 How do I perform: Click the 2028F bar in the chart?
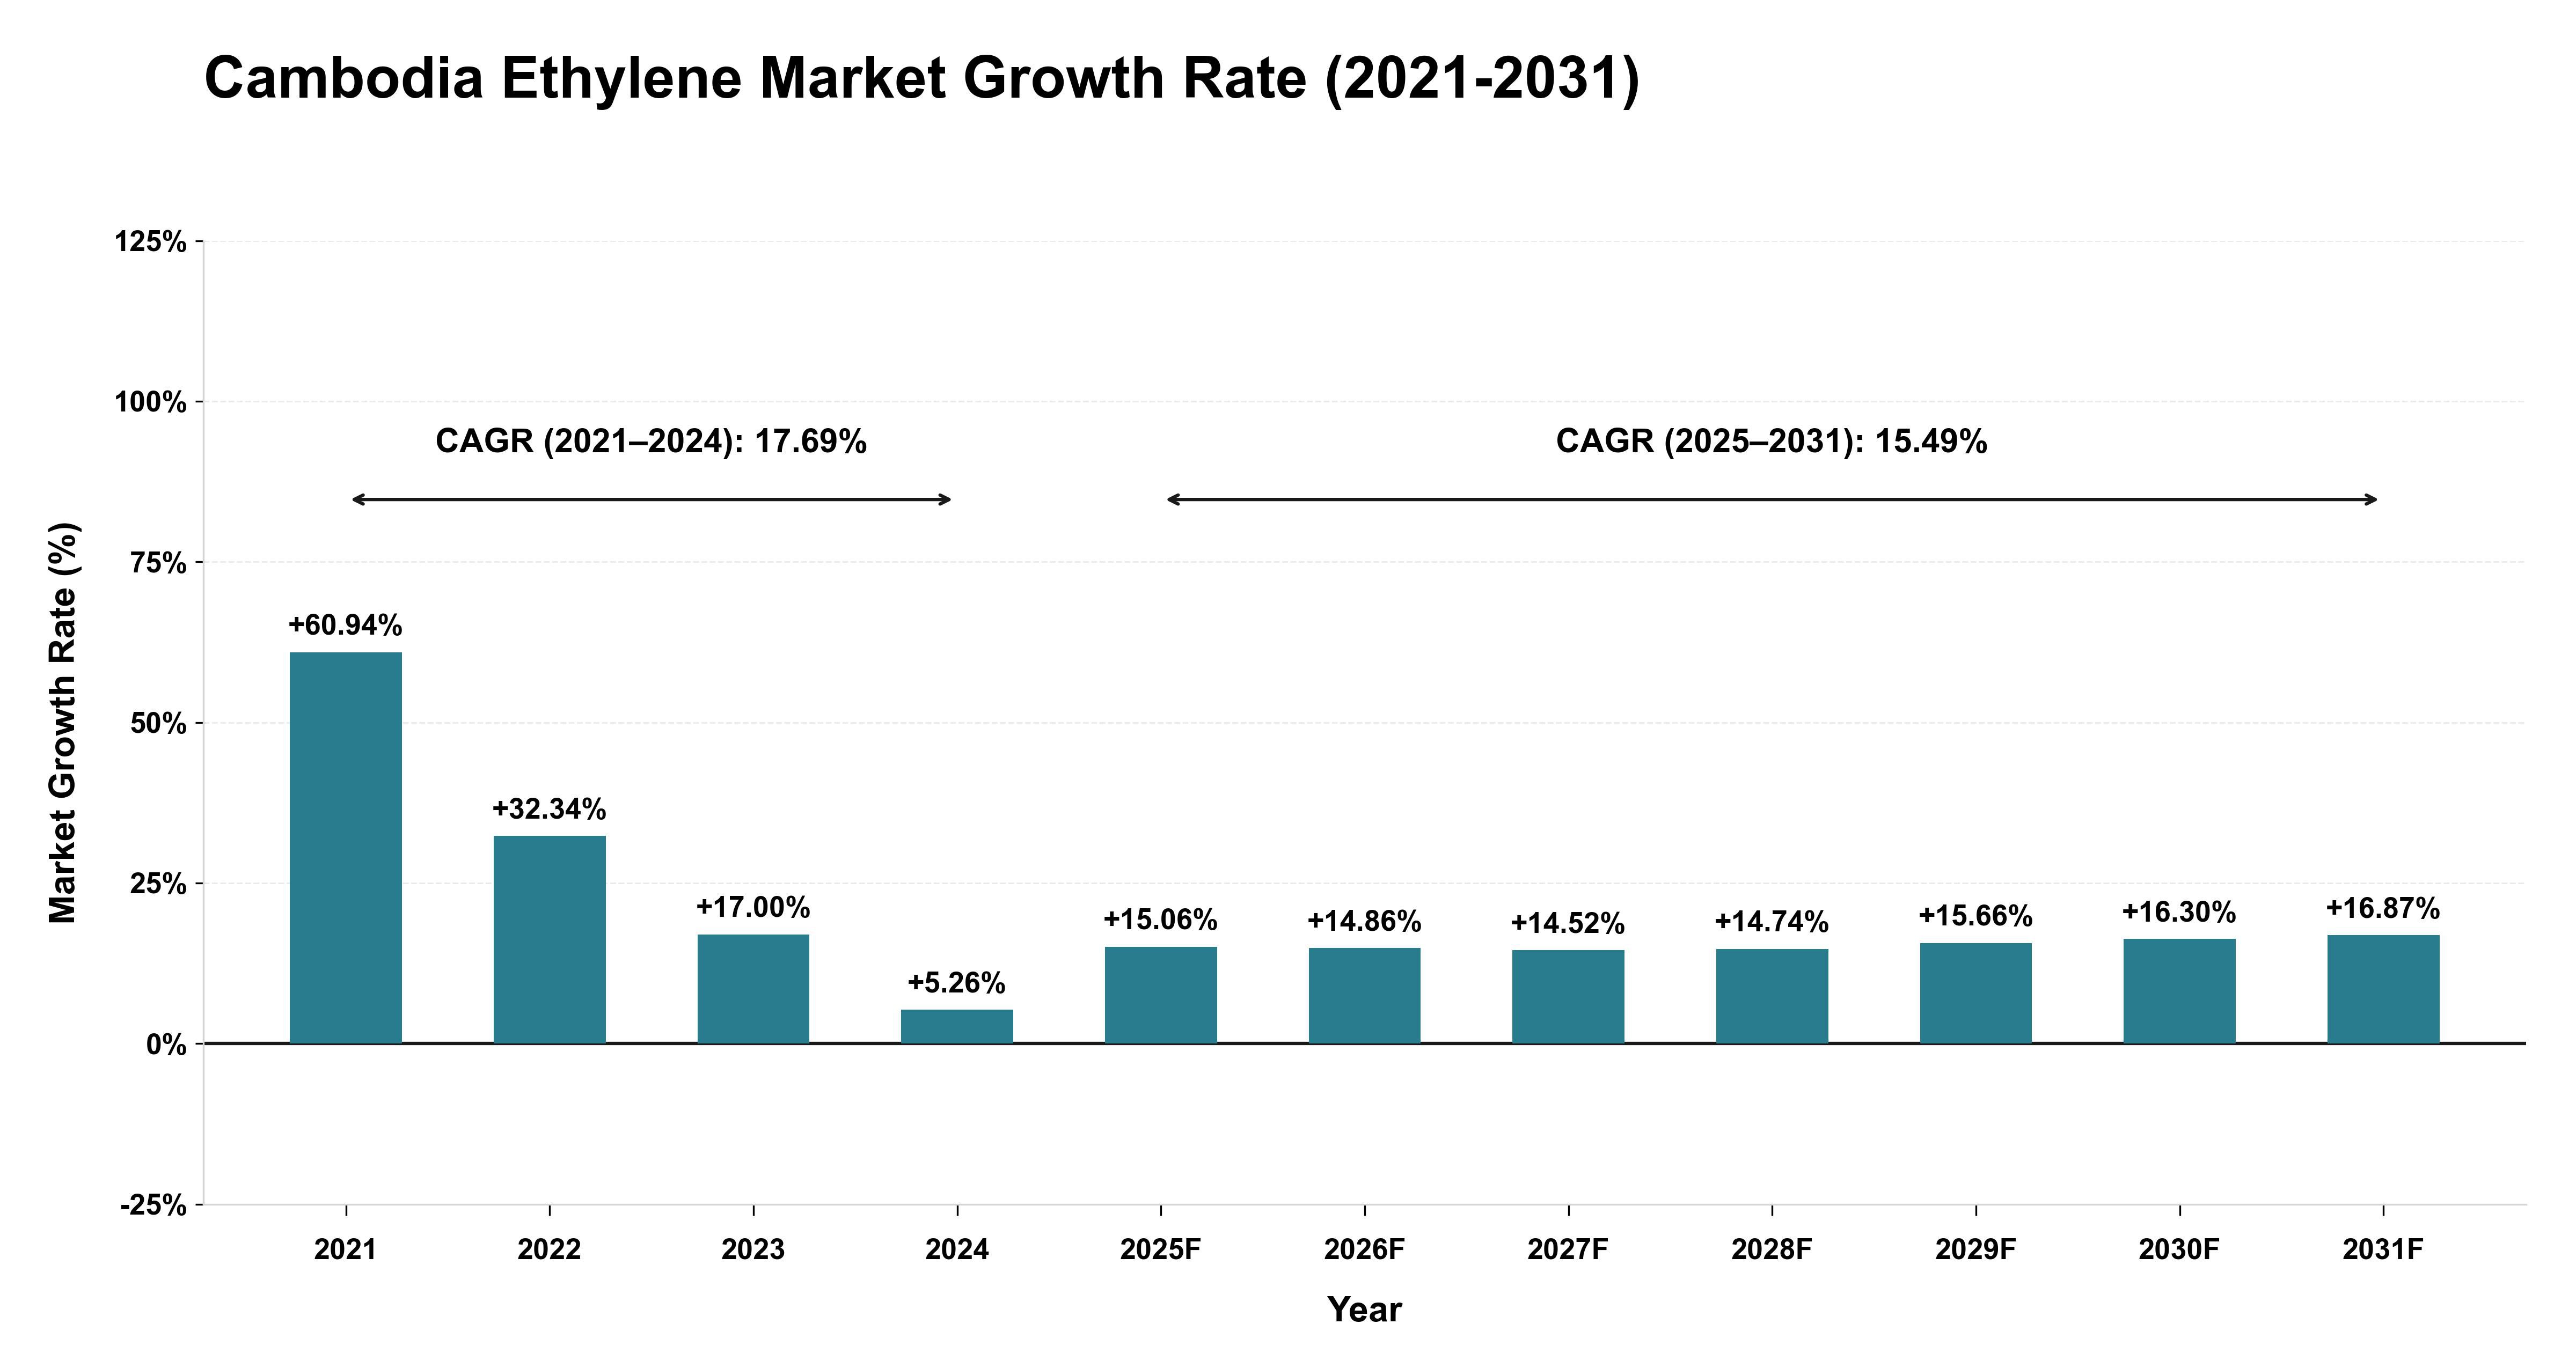pyautogui.click(x=1772, y=996)
